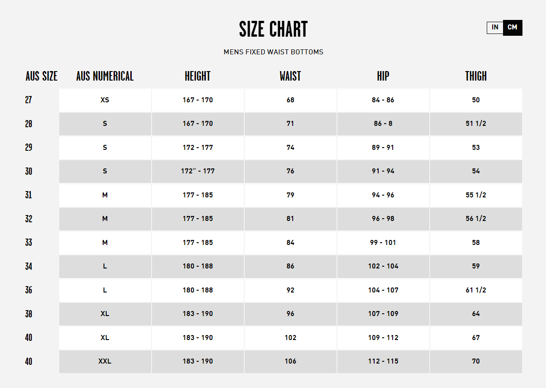The image size is (546, 388).
Task: Select the AUS NUMERICAL column header
Action: coord(105,76)
